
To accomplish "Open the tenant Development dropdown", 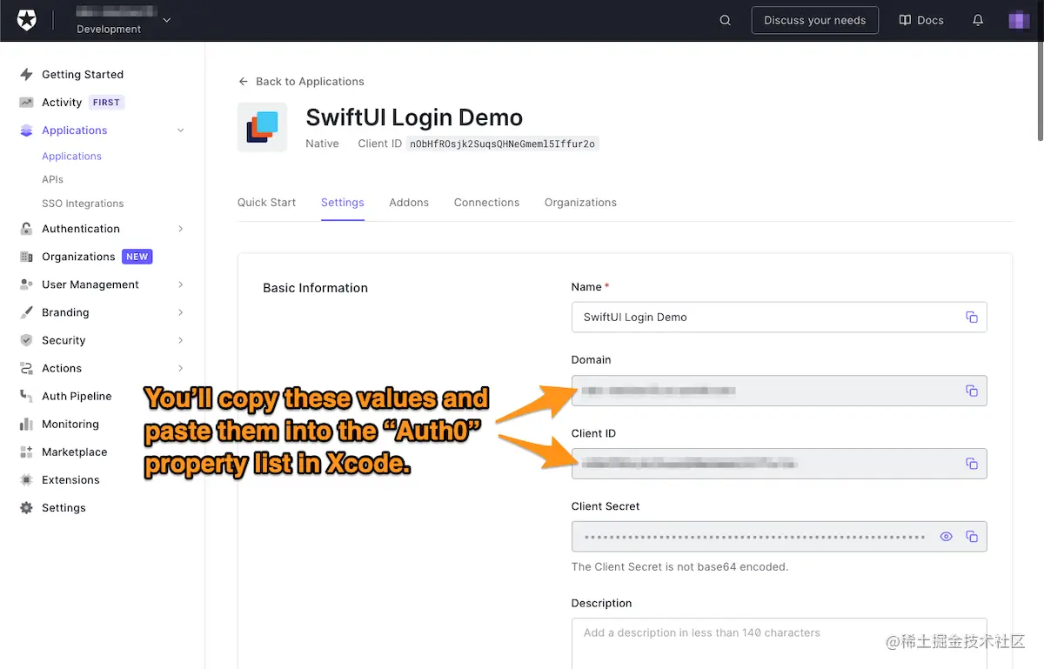I will (x=122, y=20).
